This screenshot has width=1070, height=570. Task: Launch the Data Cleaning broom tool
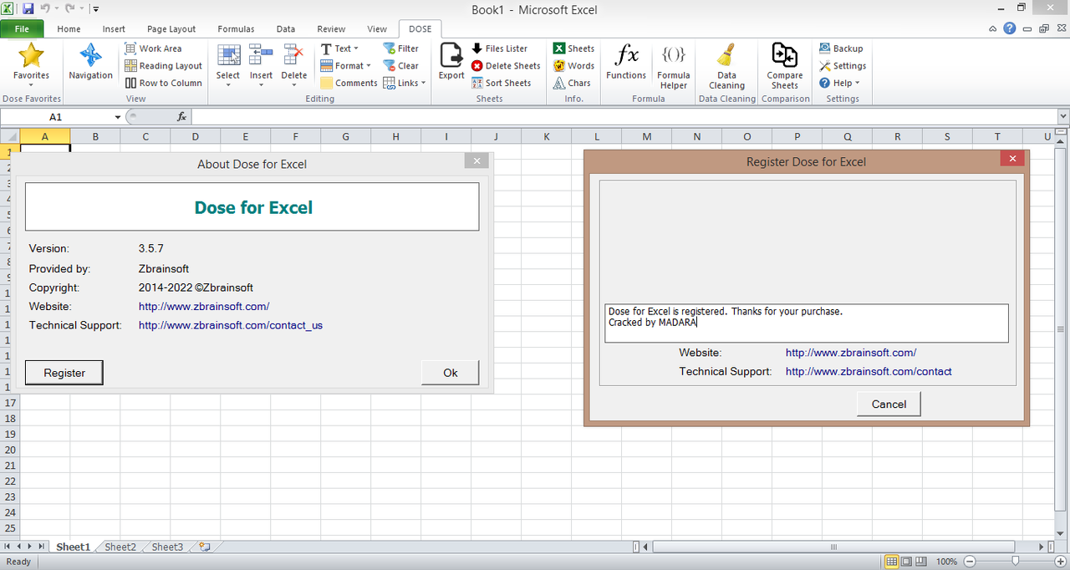tap(726, 66)
